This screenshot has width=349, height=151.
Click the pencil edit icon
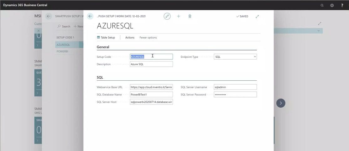pyautogui.click(x=167, y=16)
